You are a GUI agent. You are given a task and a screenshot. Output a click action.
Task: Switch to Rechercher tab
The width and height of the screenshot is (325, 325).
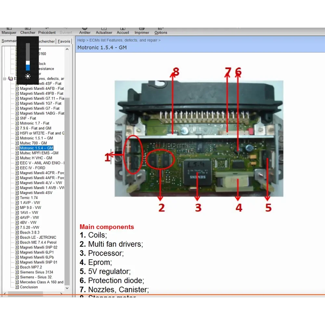(x=46, y=41)
